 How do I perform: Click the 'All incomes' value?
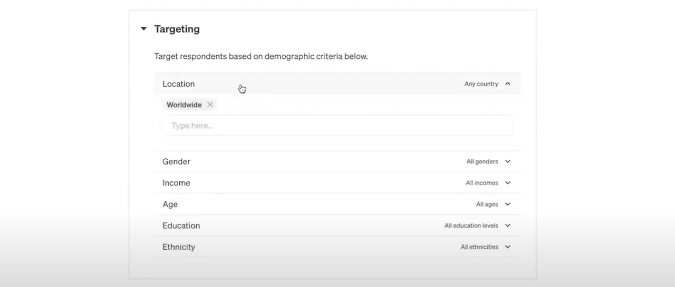tap(481, 183)
